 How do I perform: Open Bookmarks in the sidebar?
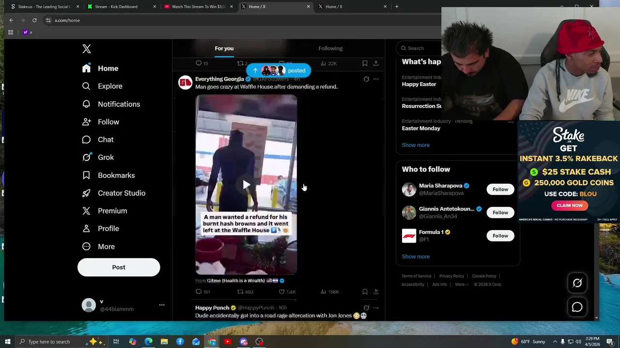[108, 175]
